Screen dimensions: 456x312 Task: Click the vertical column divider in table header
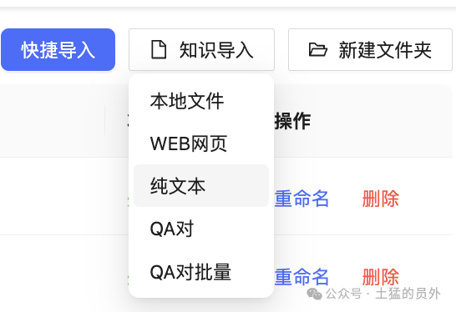pyautogui.click(x=104, y=120)
